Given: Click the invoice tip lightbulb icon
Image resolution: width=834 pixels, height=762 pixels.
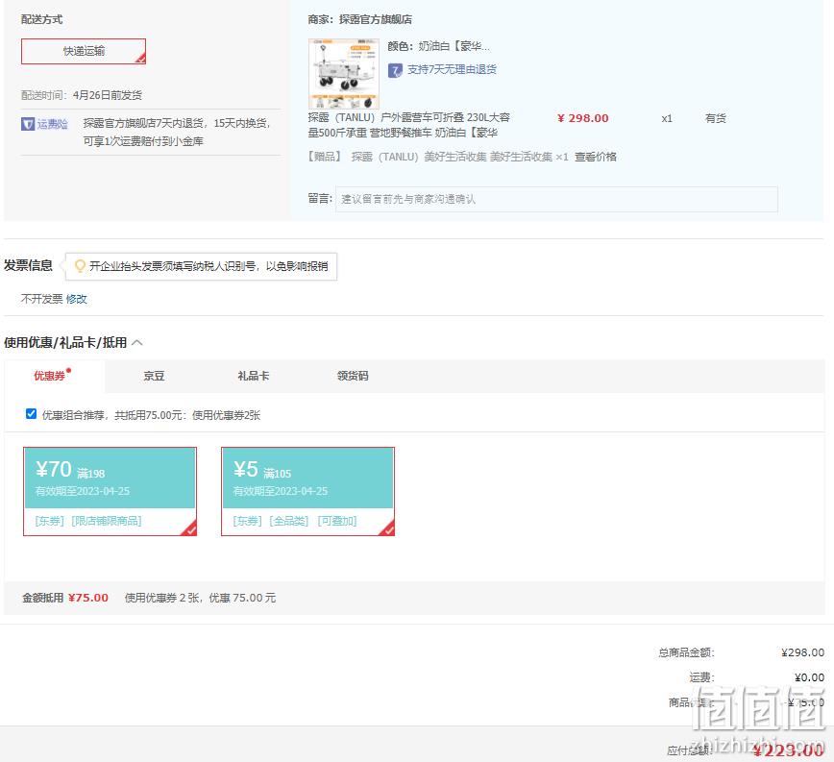Looking at the screenshot, I should [x=80, y=266].
